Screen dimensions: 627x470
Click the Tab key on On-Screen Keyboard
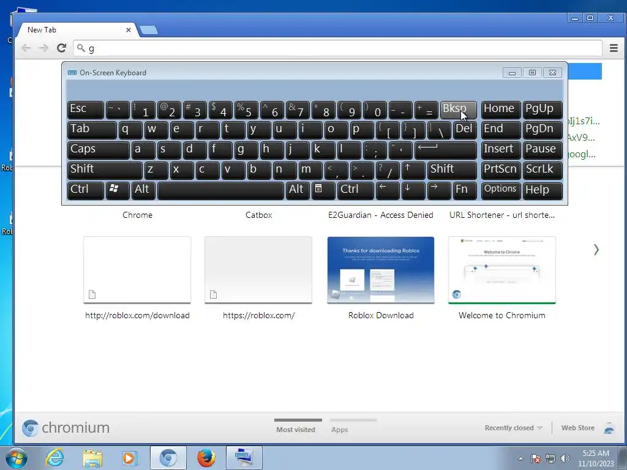92,130
